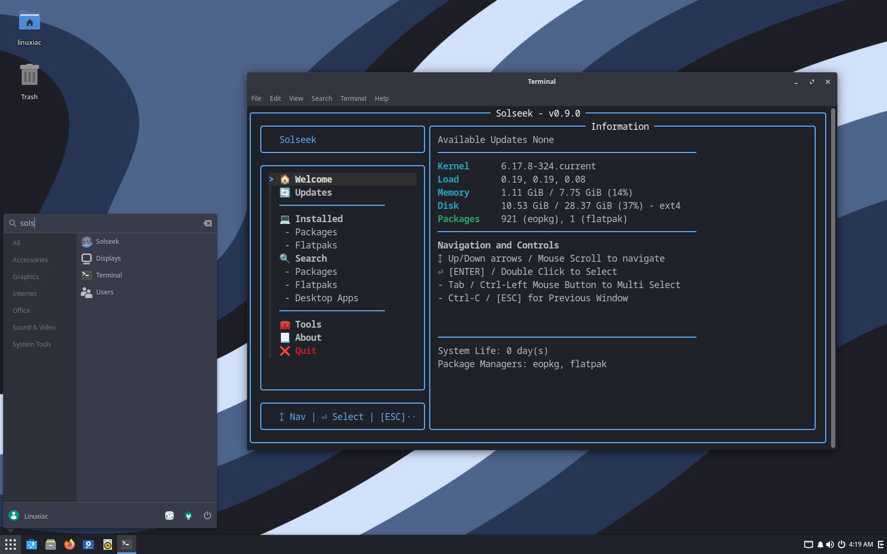Open the Users app in search results
Viewport: 887px width, 554px height.
[104, 292]
